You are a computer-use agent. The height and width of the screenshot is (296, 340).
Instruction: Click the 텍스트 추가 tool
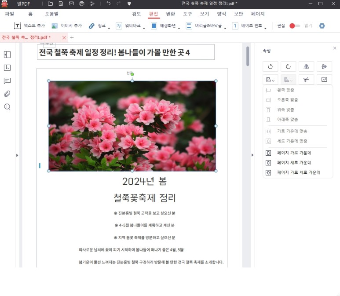click(29, 26)
